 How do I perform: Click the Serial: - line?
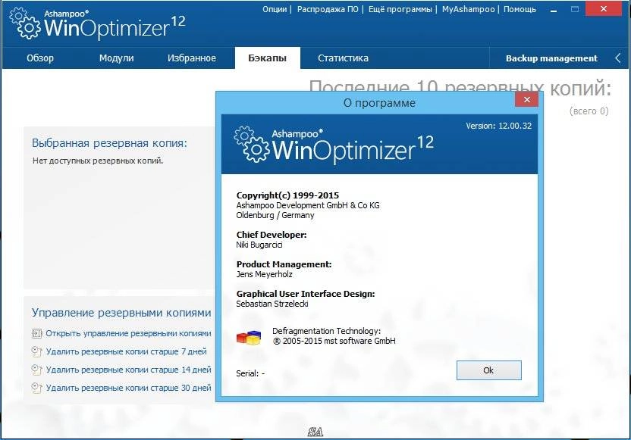[250, 373]
